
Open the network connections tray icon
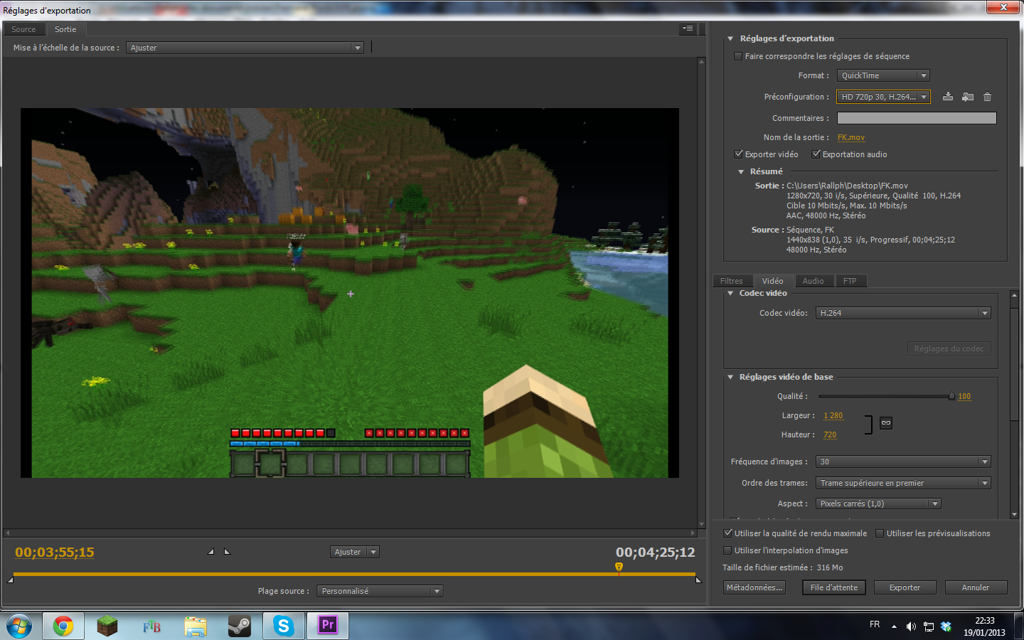929,626
